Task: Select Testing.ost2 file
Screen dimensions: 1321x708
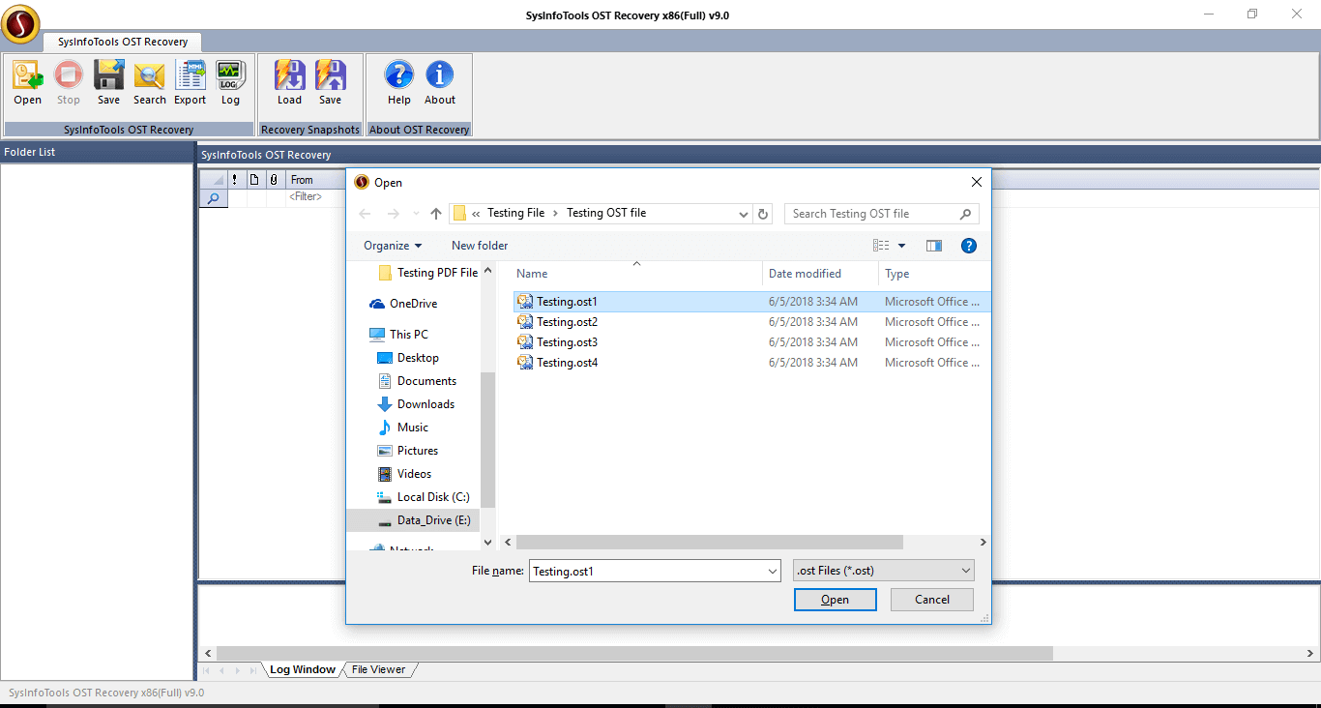Action: tap(752, 322)
